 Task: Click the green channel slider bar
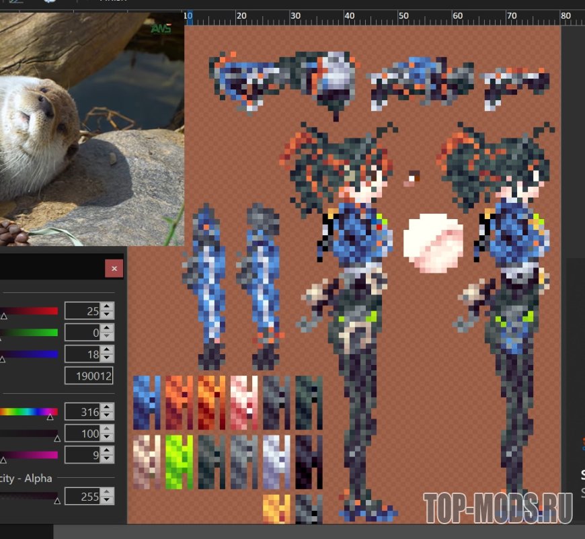point(30,332)
